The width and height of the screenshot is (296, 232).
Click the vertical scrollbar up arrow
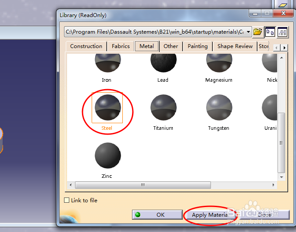click(x=282, y=58)
